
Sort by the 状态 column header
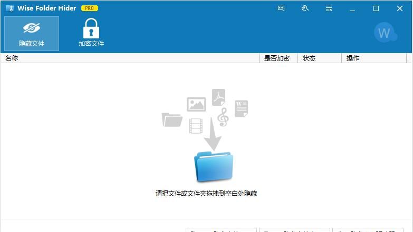[320, 58]
